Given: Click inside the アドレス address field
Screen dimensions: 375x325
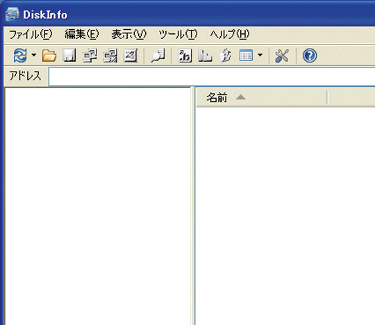Looking at the screenshot, I should pos(212,77).
